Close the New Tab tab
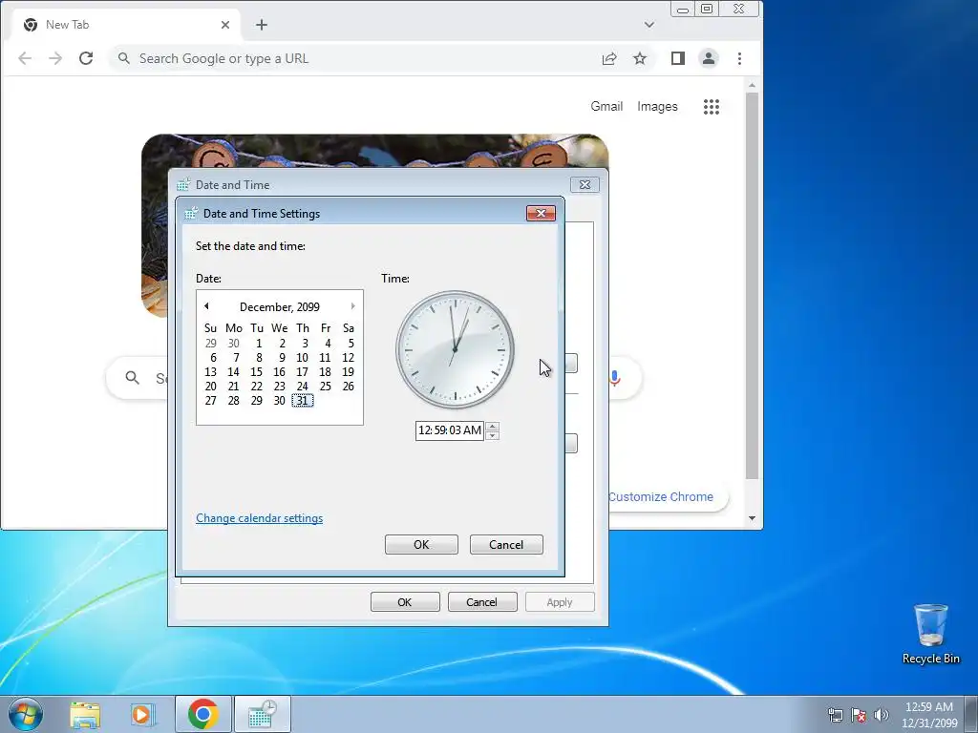This screenshot has height=733, width=978. pyautogui.click(x=225, y=25)
